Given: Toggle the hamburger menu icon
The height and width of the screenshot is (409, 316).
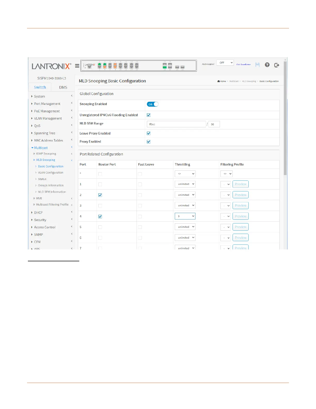Looking at the screenshot, I should click(77, 66).
